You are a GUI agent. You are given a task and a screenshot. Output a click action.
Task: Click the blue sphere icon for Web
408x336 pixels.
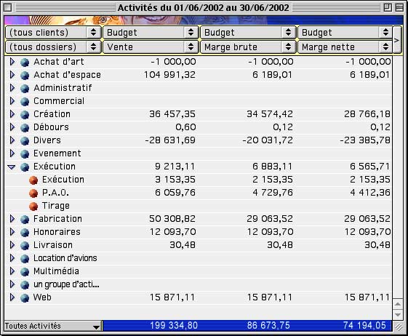[25, 298]
